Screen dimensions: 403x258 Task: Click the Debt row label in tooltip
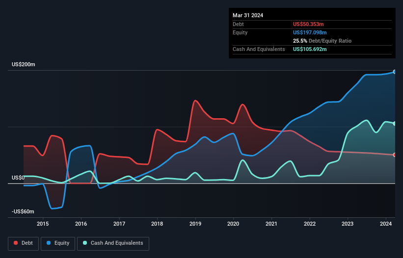coord(238,24)
